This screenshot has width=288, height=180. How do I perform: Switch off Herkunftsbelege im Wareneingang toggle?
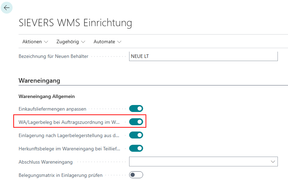tap(136, 148)
